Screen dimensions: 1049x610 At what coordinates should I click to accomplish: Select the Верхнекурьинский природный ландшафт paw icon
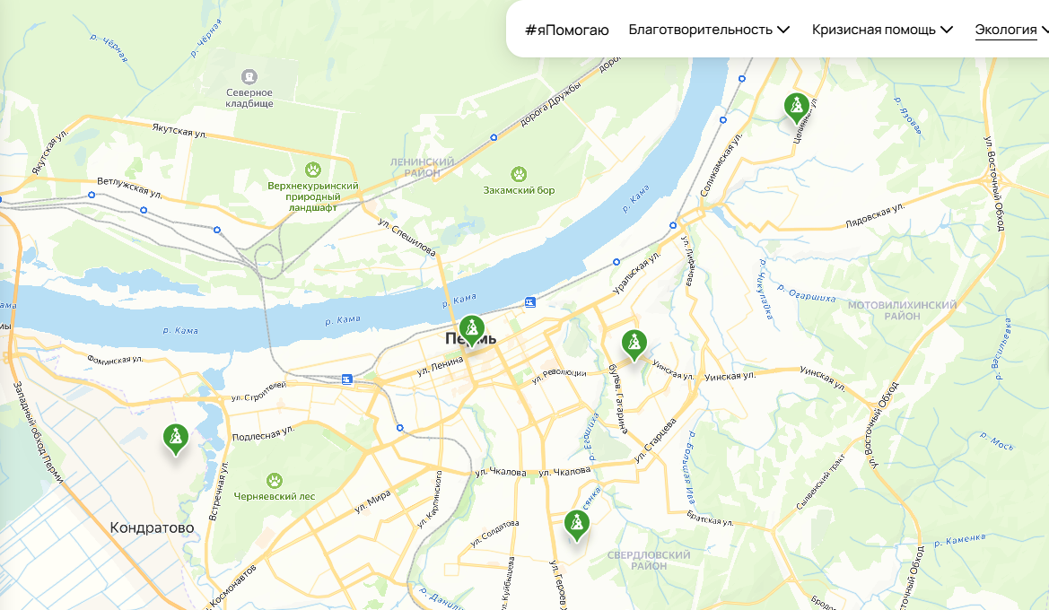click(312, 170)
